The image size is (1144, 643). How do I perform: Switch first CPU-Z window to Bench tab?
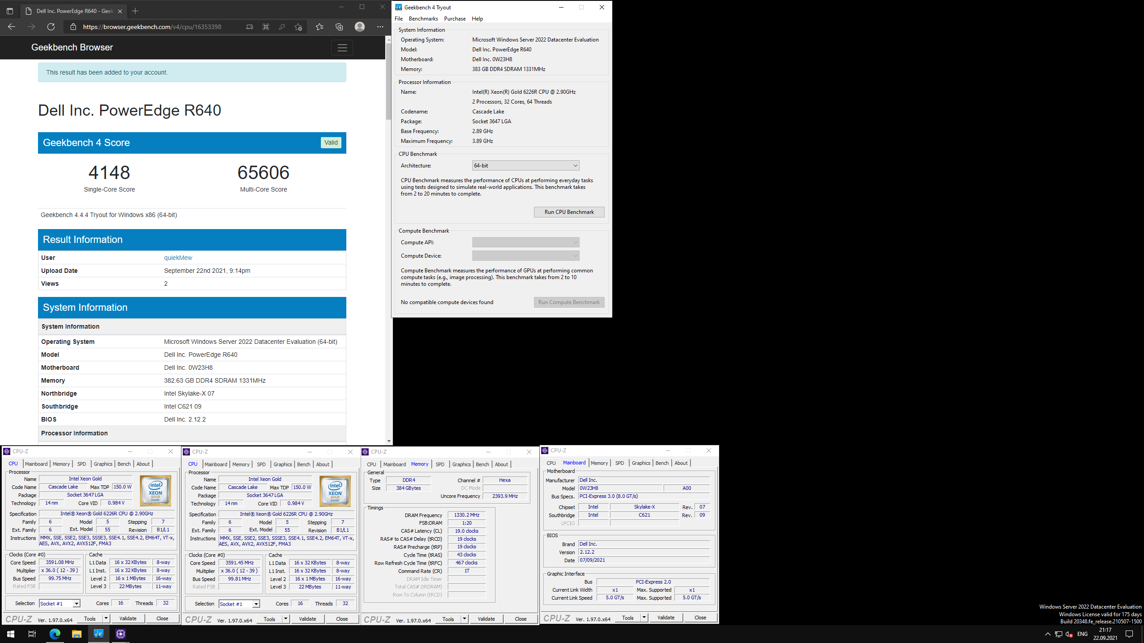pyautogui.click(x=124, y=464)
